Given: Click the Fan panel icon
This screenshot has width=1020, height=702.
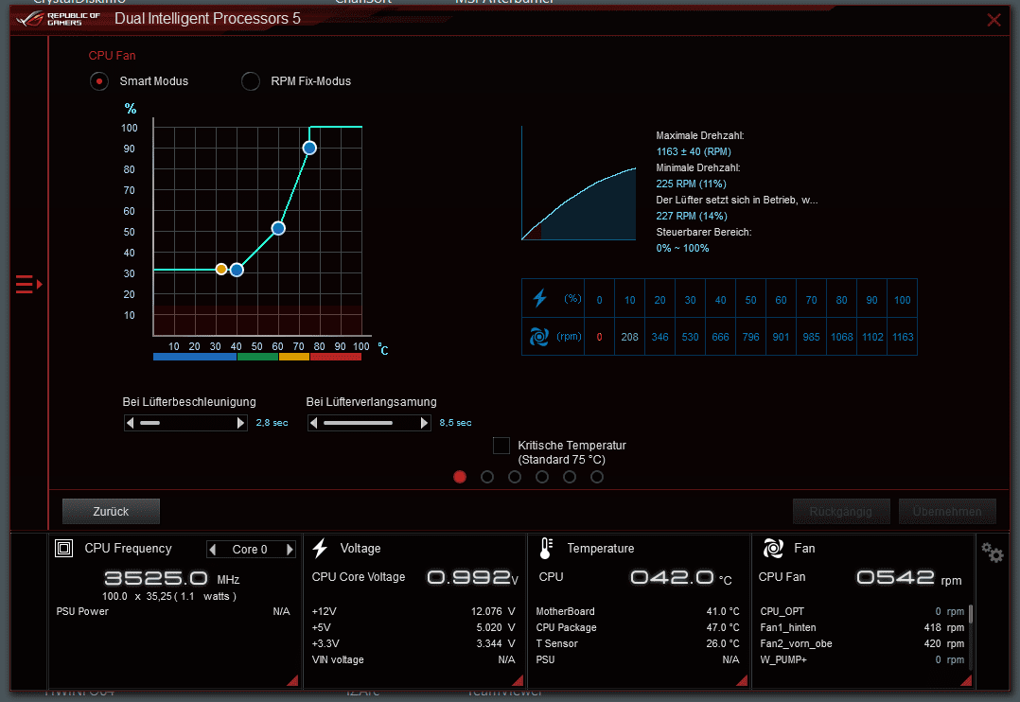Looking at the screenshot, I should [773, 549].
